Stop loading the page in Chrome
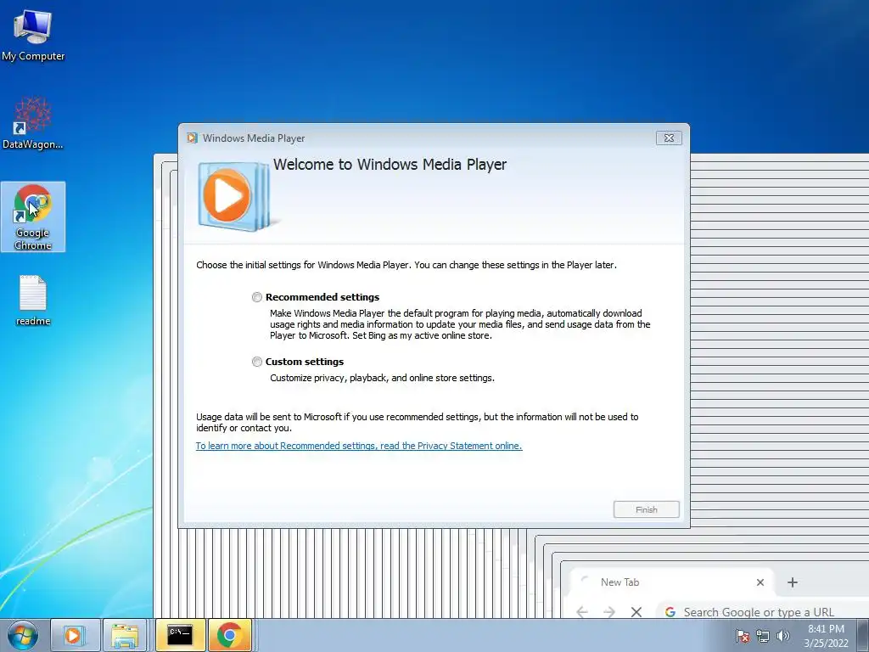This screenshot has height=652, width=869. [x=636, y=612]
